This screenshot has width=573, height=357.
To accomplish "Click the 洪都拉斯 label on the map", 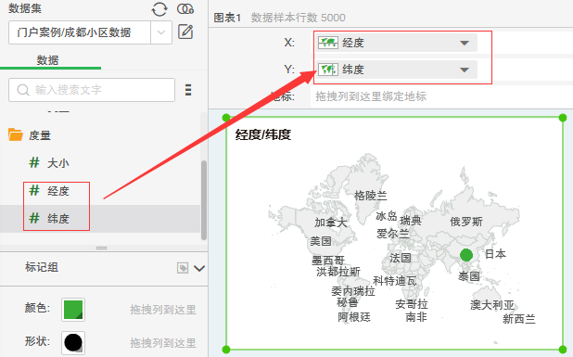I will [338, 272].
